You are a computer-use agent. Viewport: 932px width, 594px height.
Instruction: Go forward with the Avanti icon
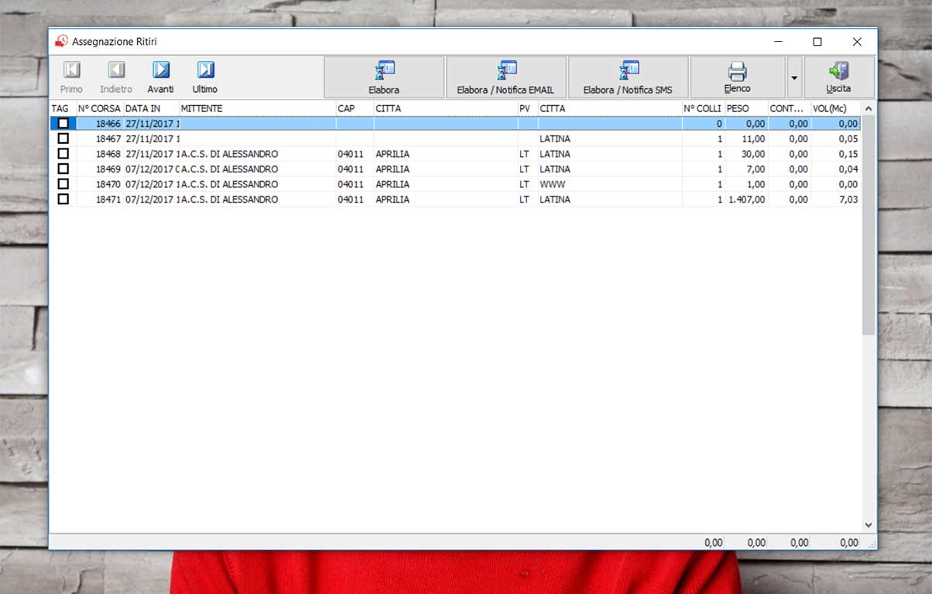[x=161, y=70]
